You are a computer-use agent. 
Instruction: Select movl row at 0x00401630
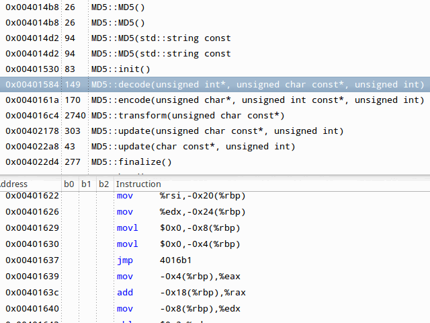tap(215, 244)
